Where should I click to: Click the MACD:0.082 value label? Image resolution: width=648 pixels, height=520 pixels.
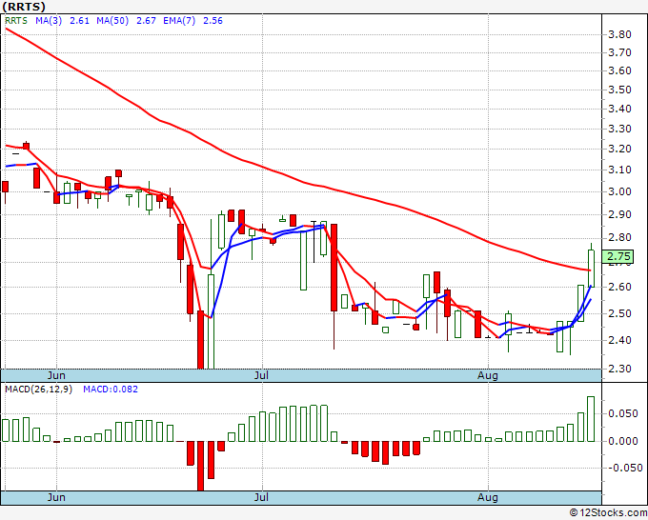(x=111, y=390)
